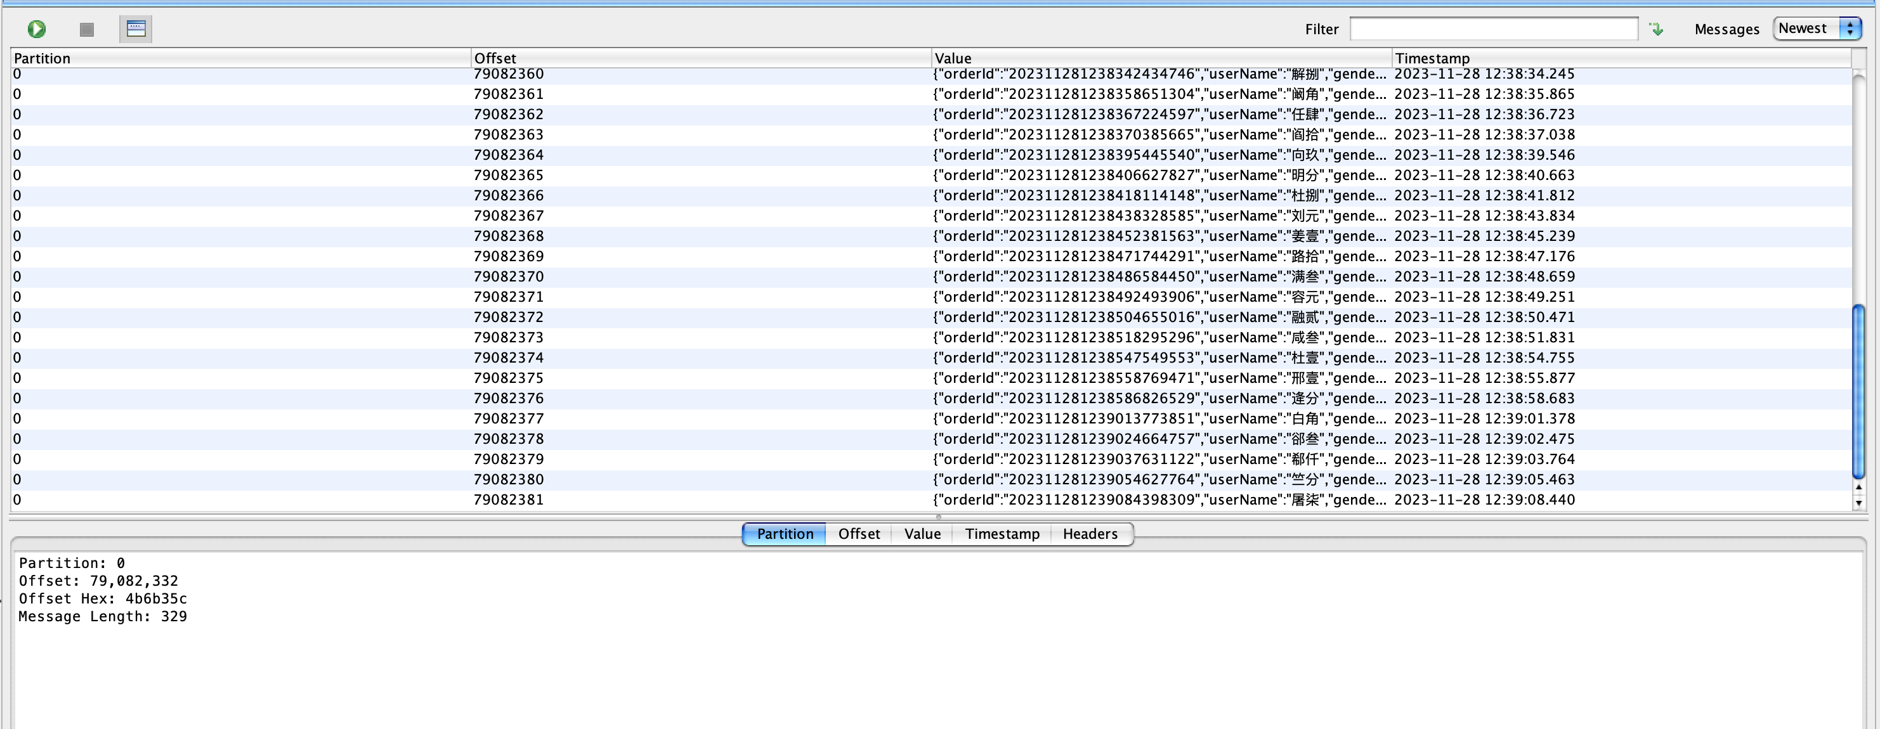Click the scrollbar up arrow
This screenshot has width=1880, height=729.
tap(1859, 487)
